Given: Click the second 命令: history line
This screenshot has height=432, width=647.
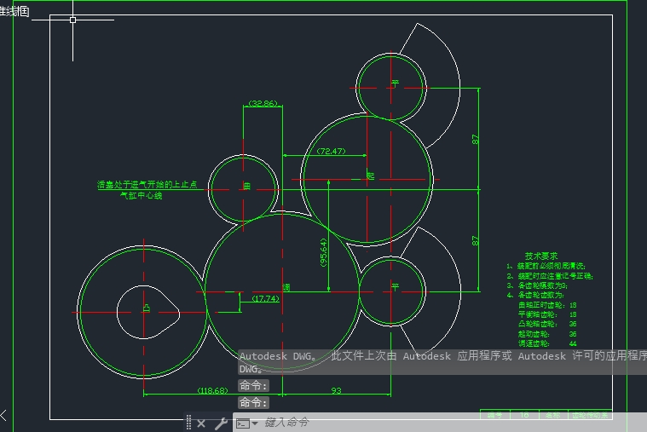Looking at the screenshot, I should click(254, 402).
